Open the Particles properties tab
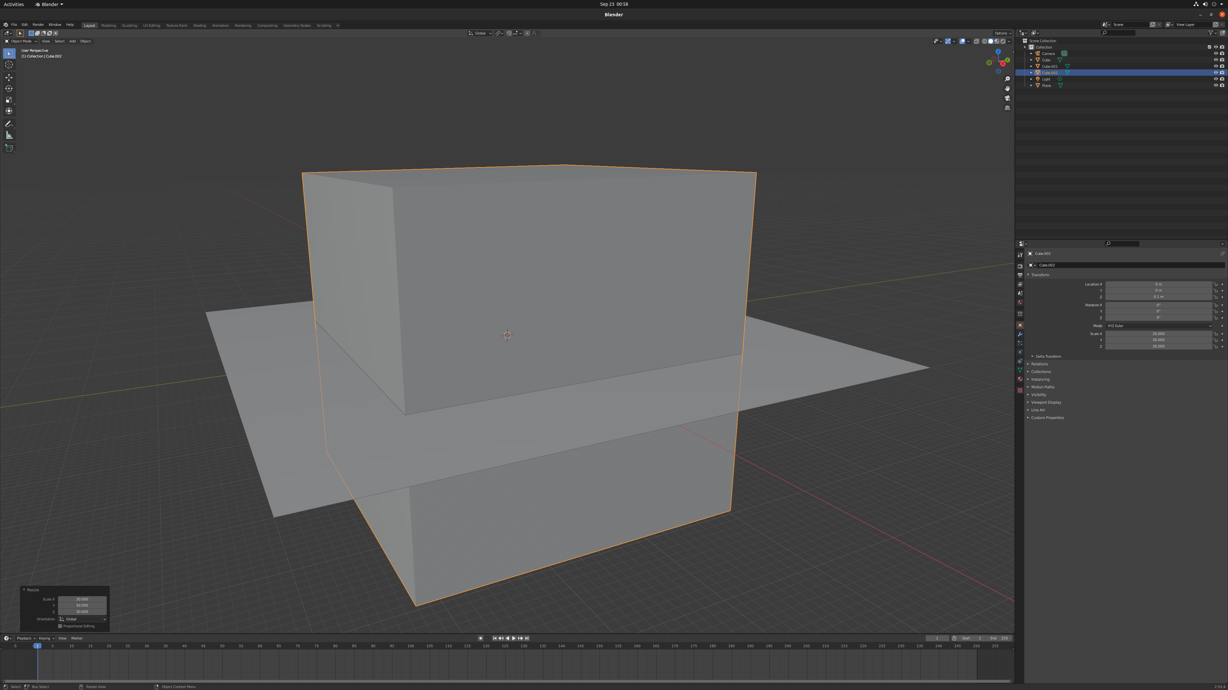 pos(1020,343)
